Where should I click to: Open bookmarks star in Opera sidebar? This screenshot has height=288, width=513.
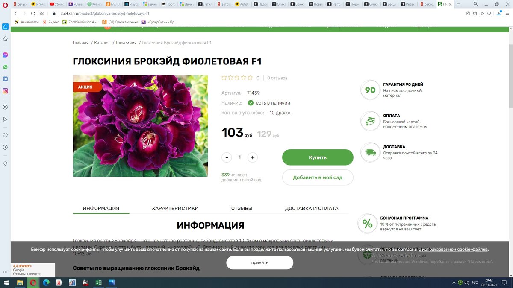(x=5, y=38)
